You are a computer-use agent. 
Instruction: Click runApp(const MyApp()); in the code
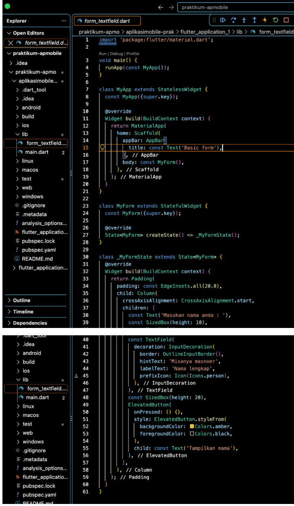point(137,68)
